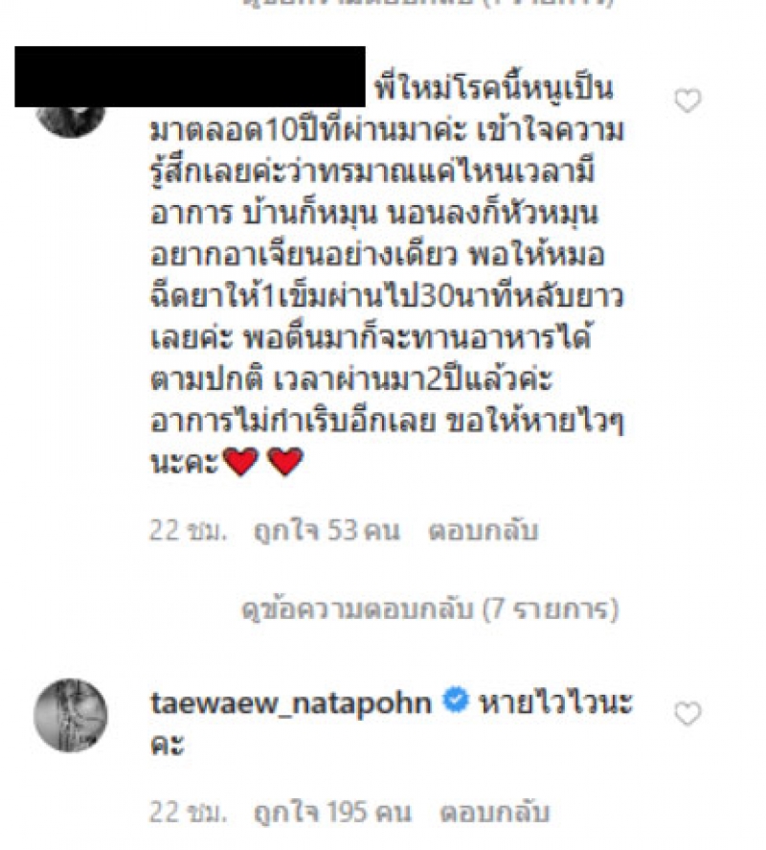The height and width of the screenshot is (850, 766).
Task: Click the 22 ชม. timestamp under the long comment
Action: point(188,531)
